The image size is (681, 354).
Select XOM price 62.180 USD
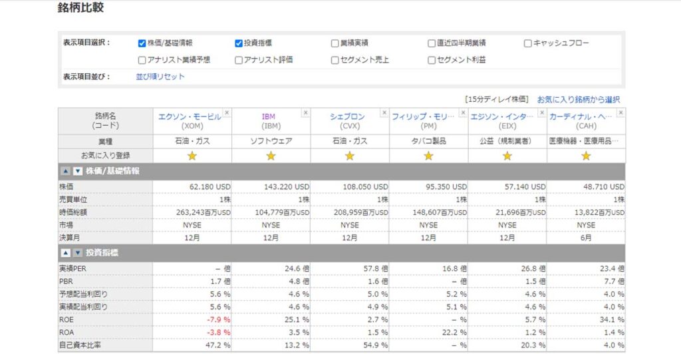point(209,187)
